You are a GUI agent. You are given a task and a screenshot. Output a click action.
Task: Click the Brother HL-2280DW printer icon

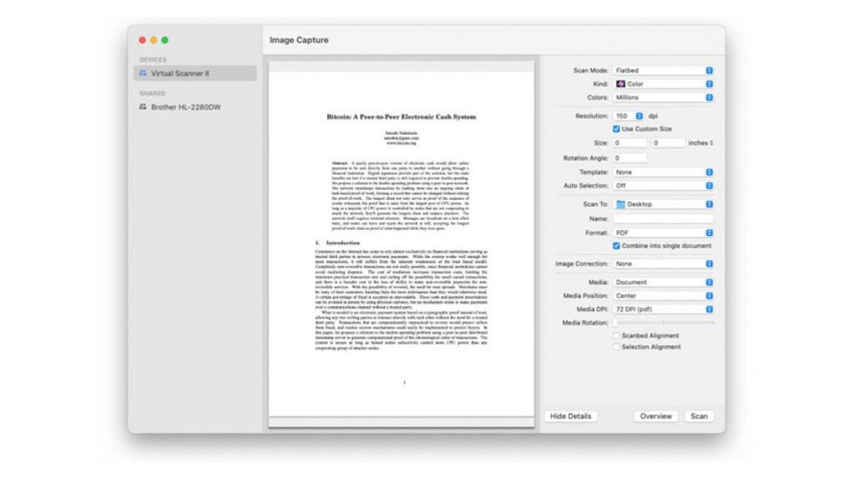[x=143, y=107]
